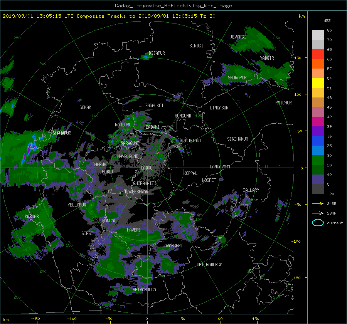347x324 pixels.
Task: Click the LAXMESHWAR city label
Action: [x=136, y=192]
